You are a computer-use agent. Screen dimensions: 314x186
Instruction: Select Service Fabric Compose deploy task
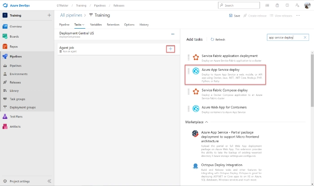tap(225, 94)
